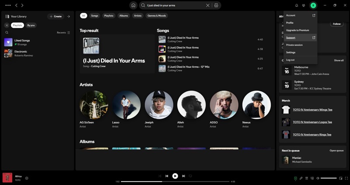350x185 pixels.
Task: Click the Follow button
Action: [337, 24]
